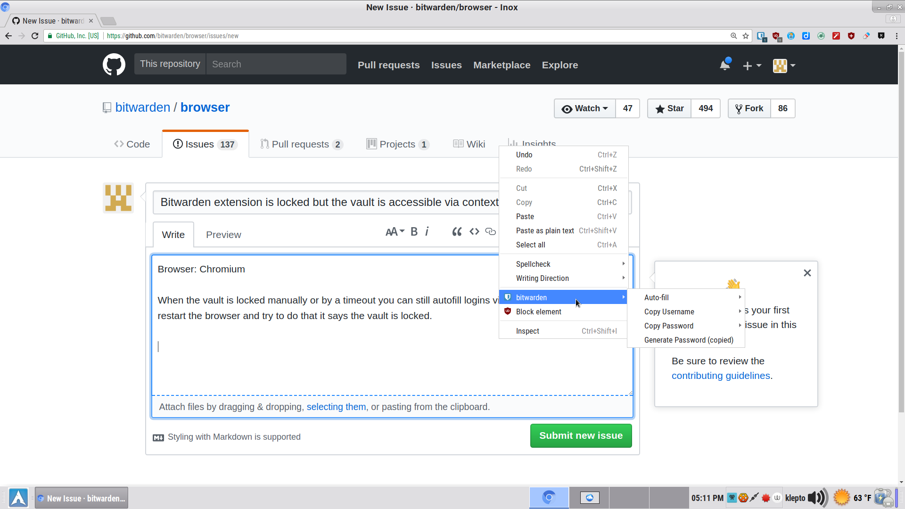Choose Generate Password from the bitwarden submenu
Screen dimensions: 905x509
coord(688,340)
